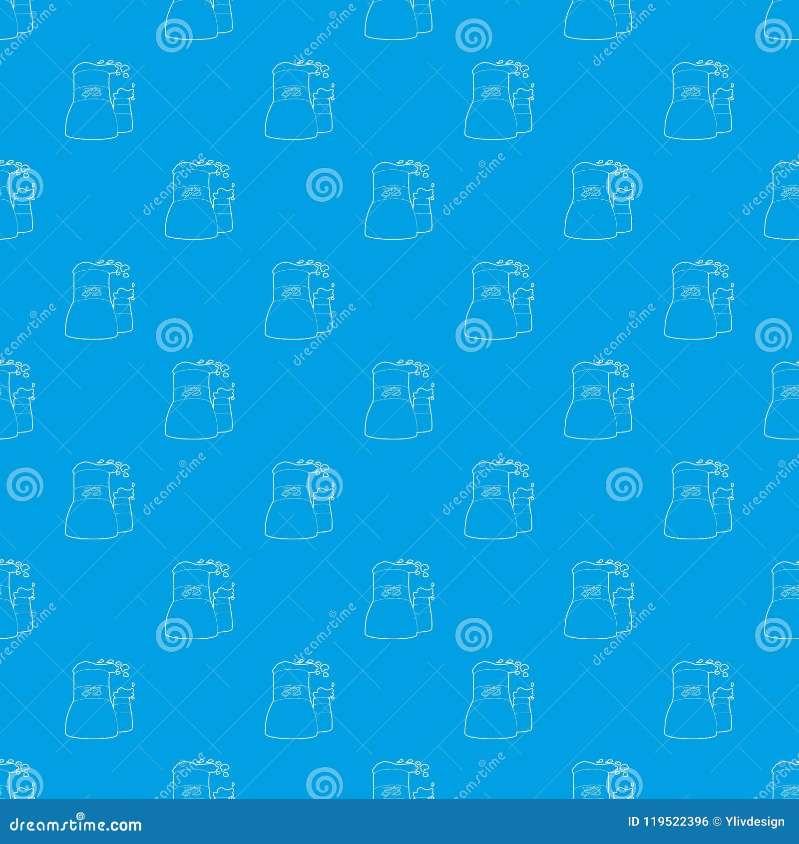799x844 pixels.
Task: Open the Ylivdesign author link
Action: [x=756, y=820]
